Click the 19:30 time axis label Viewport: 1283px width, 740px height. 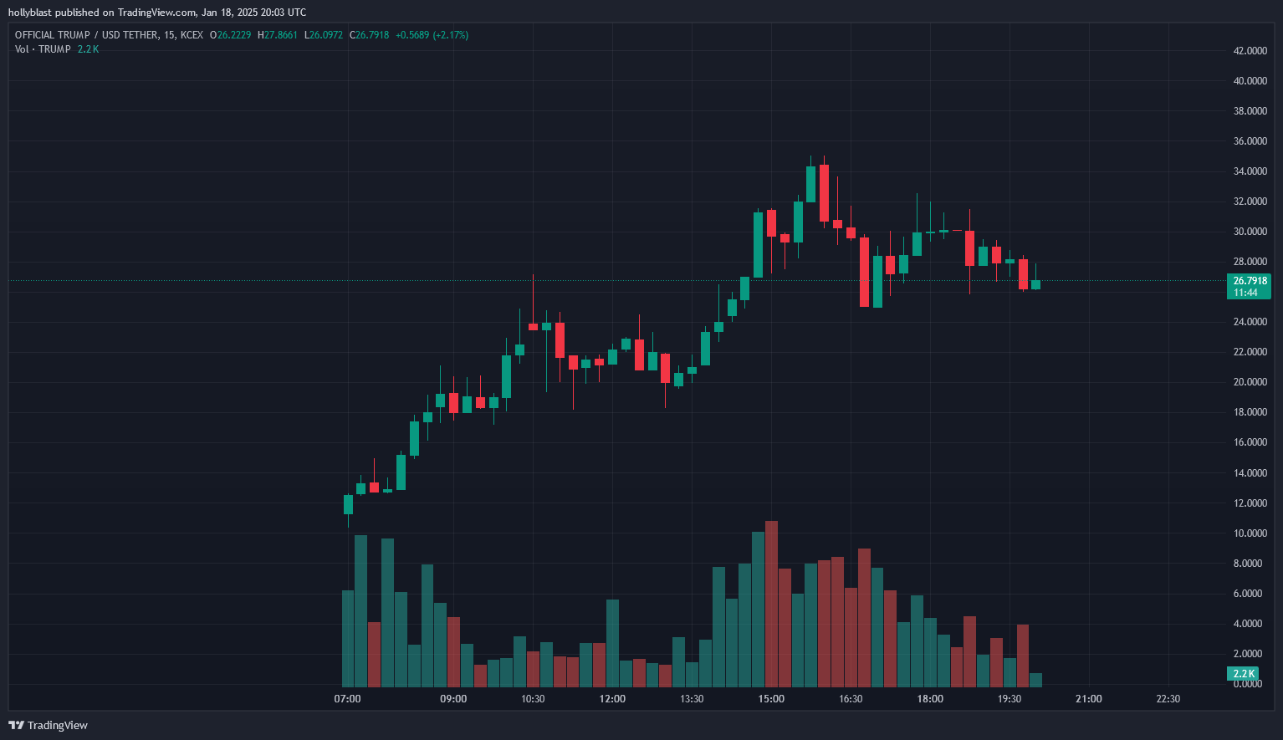pos(1010,698)
